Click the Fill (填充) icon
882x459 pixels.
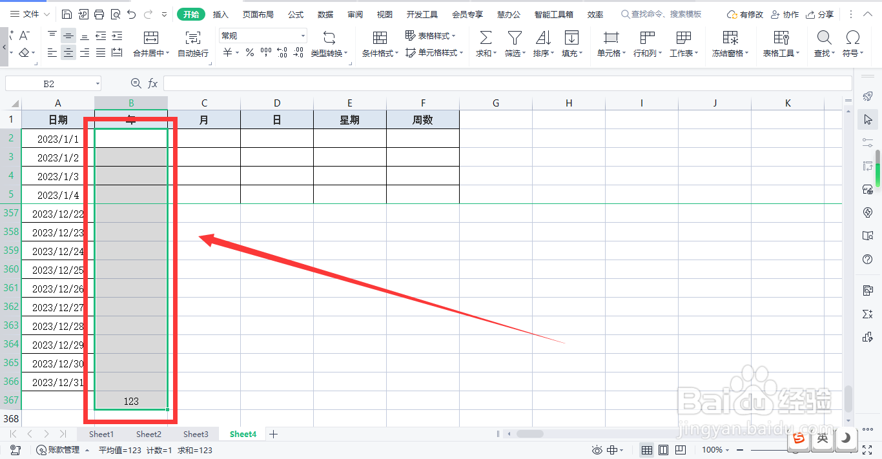pyautogui.click(x=571, y=37)
